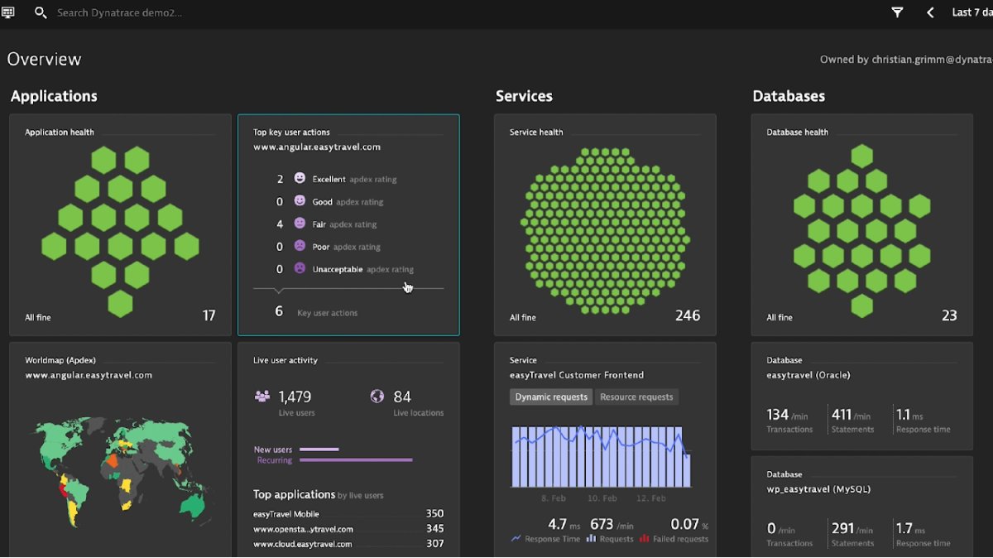
Task: Click the Recurring users progress bar
Action: coord(356,460)
